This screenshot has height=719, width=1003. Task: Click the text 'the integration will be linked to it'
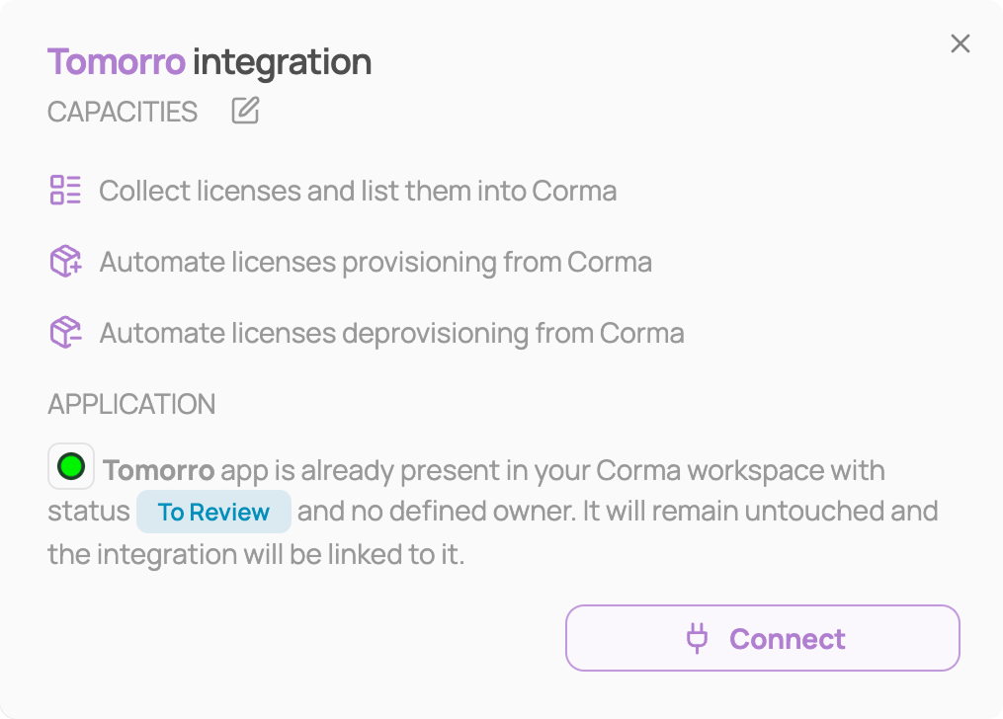(256, 554)
